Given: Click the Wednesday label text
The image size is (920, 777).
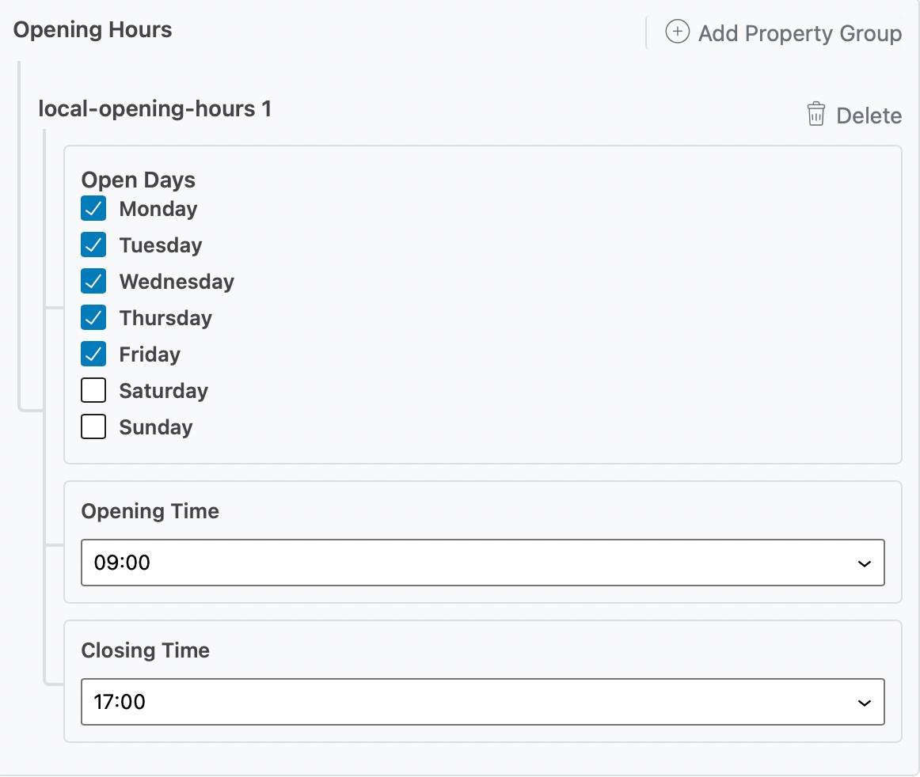Looking at the screenshot, I should click(177, 282).
